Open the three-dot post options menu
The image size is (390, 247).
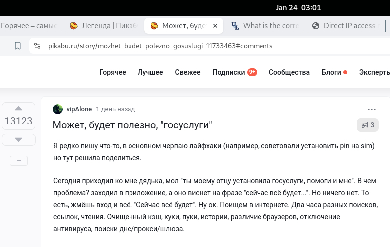[x=371, y=109]
